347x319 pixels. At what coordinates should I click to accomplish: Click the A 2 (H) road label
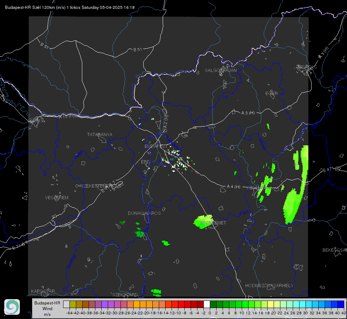click(x=166, y=122)
